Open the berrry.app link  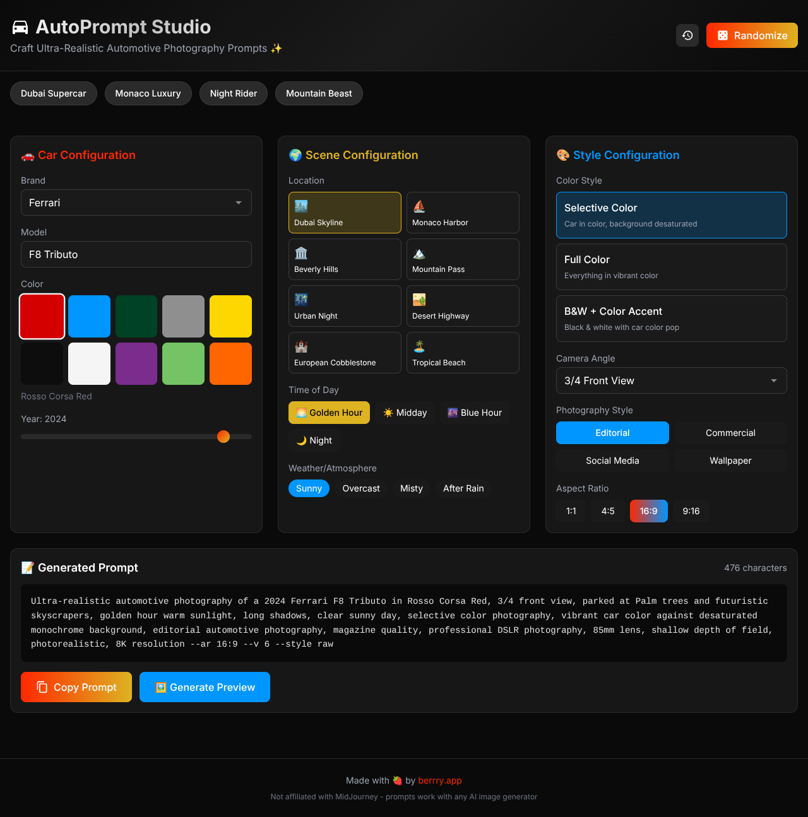(x=440, y=780)
